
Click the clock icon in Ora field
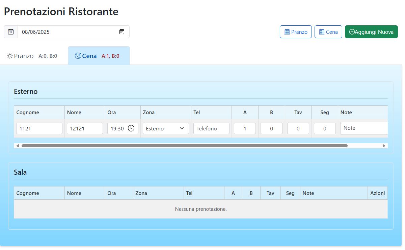tap(131, 128)
